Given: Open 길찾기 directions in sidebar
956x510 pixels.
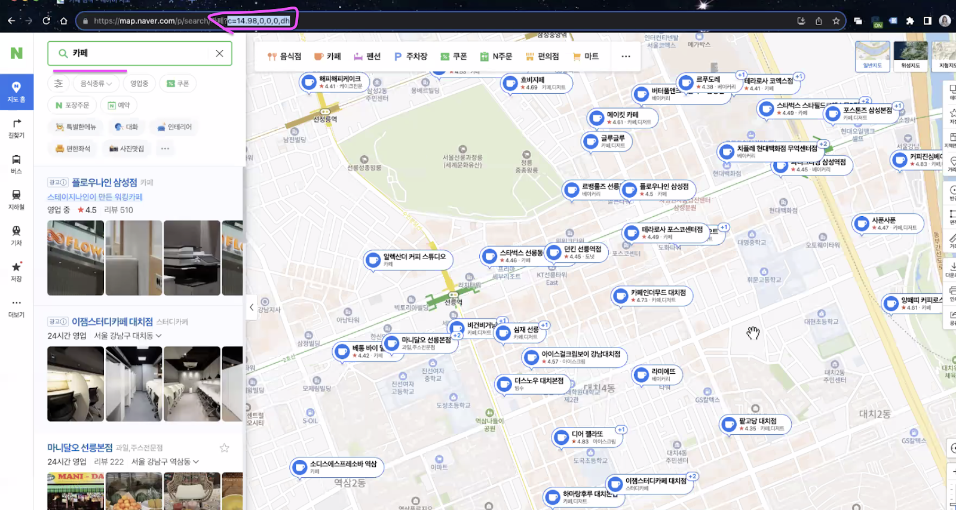Looking at the screenshot, I should 17,128.
